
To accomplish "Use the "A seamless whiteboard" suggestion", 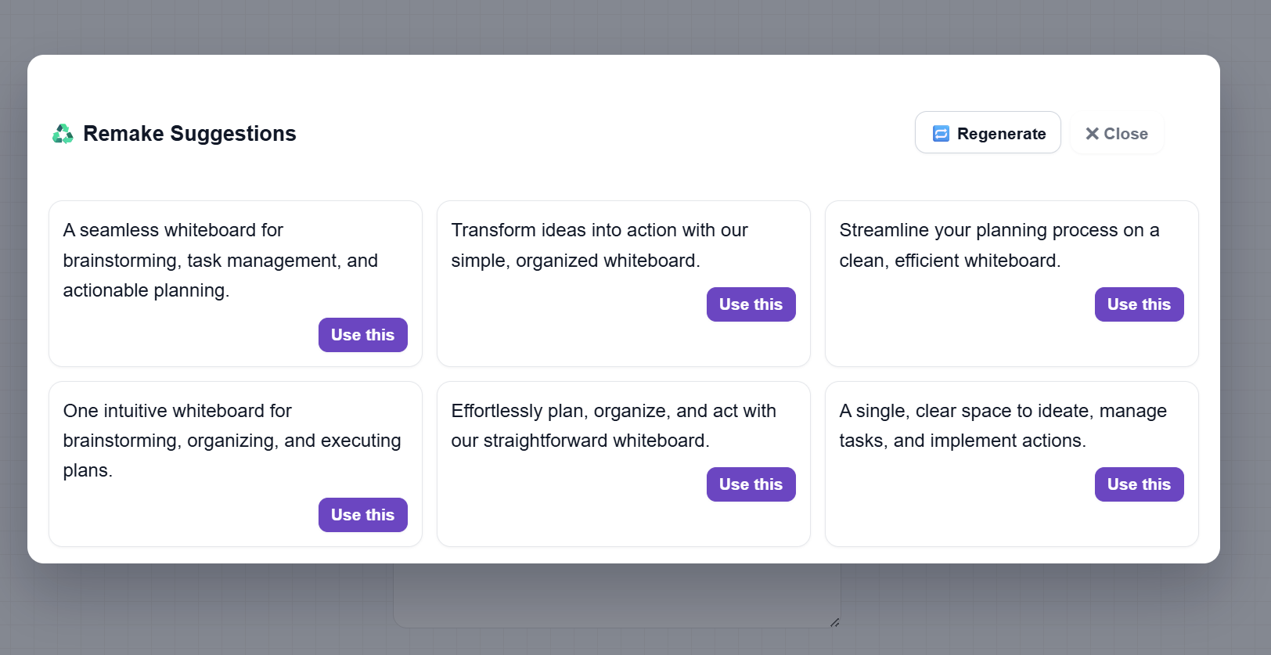I will point(362,335).
